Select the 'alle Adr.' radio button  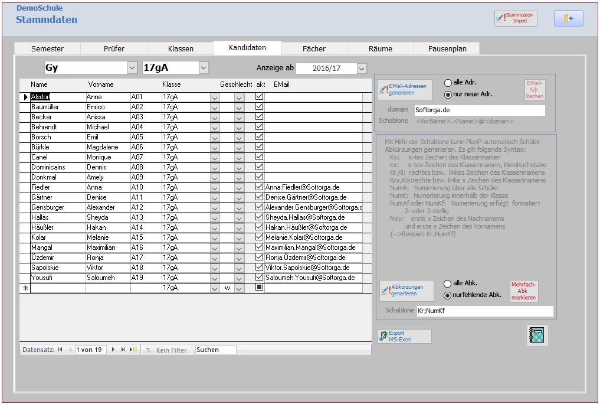[x=448, y=83]
